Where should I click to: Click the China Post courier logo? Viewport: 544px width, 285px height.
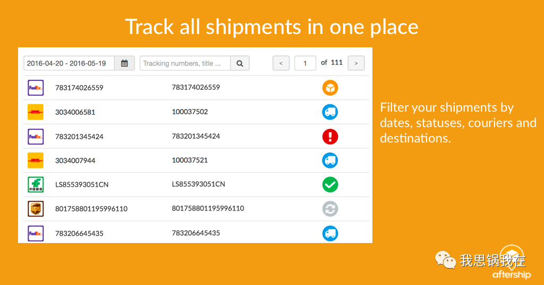[x=36, y=185]
